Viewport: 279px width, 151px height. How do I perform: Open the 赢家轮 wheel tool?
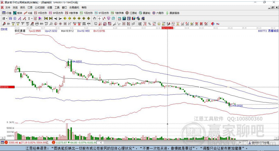pyautogui.click(x=145, y=13)
